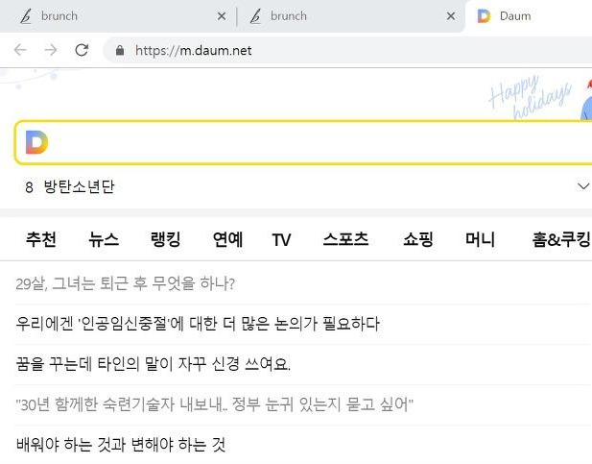Click the Daum D logo in the search box
592x464 pixels.
click(x=36, y=142)
